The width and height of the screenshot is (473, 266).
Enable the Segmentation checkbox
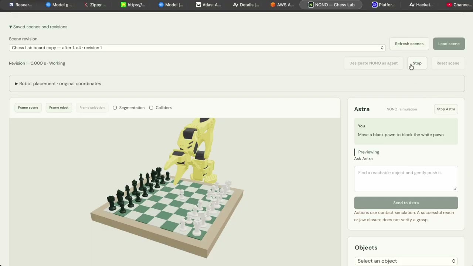coord(115,108)
